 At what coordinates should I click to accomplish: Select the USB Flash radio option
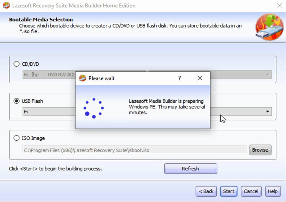click(16, 101)
